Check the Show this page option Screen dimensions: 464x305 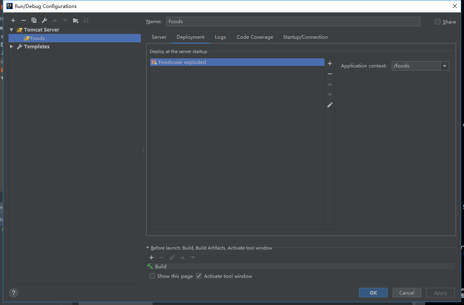152,276
